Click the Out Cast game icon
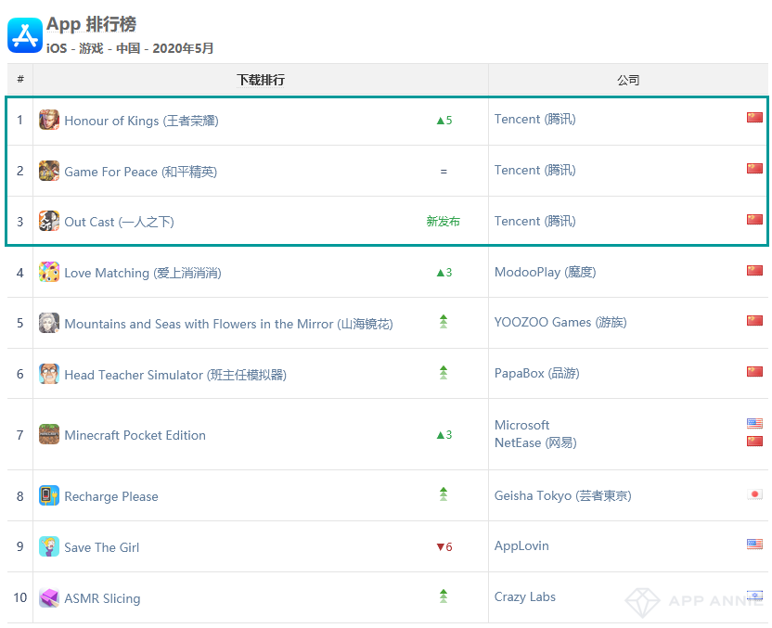 pos(49,222)
